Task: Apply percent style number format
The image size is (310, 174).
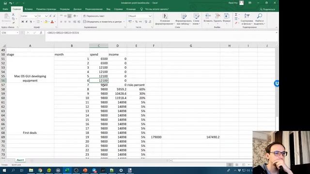Action: [x=136, y=21]
